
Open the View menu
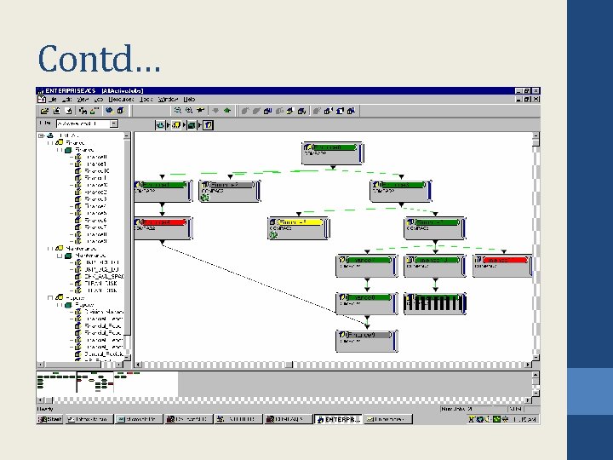(x=83, y=100)
